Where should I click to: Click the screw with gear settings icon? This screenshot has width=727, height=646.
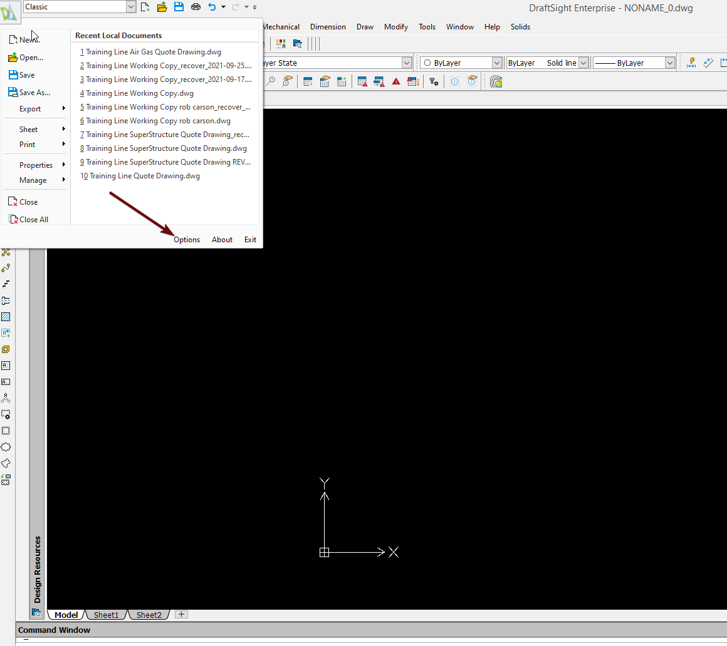(434, 82)
